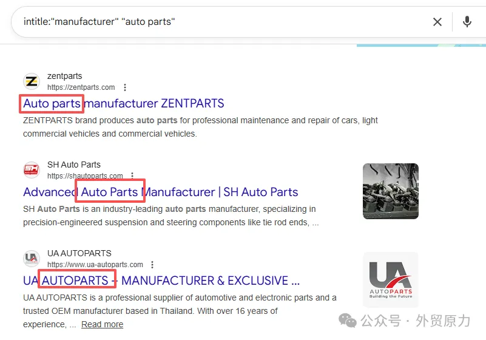This screenshot has width=486, height=340.
Task: Click the UA AUTOPARTS favicon
Action: click(x=32, y=259)
